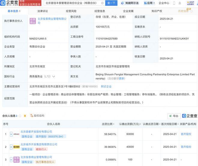Open partner link 北京首都开发股份有限公司
Image resolution: width=198 pixels, height=166 pixels.
click(36, 132)
